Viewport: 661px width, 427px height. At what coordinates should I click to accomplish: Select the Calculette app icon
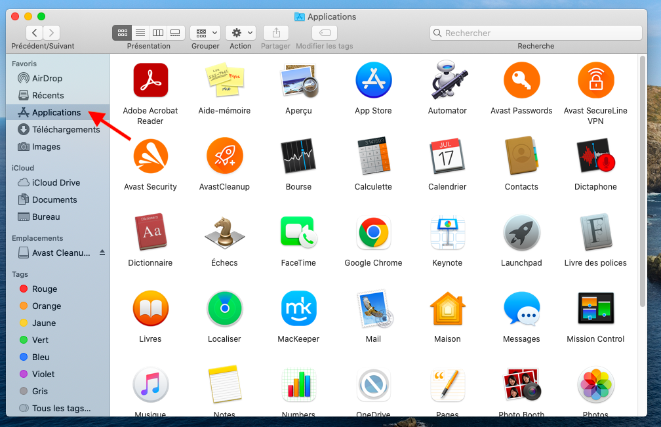(374, 156)
